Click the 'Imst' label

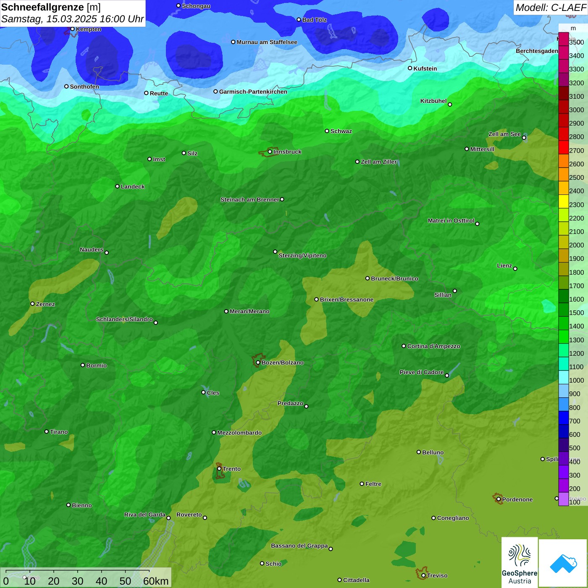coord(159,159)
